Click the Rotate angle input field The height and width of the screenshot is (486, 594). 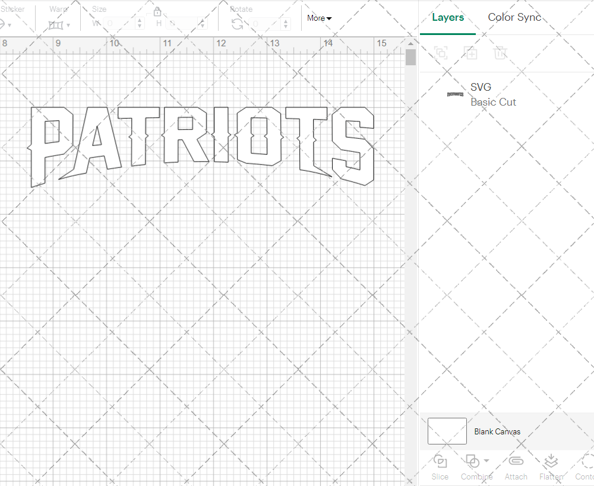pos(265,24)
